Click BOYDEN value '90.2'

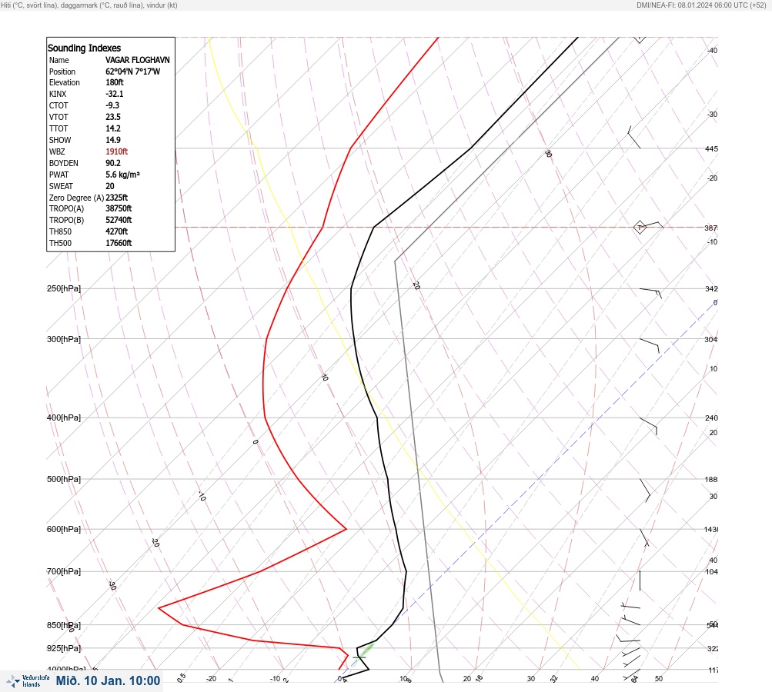click(x=112, y=163)
